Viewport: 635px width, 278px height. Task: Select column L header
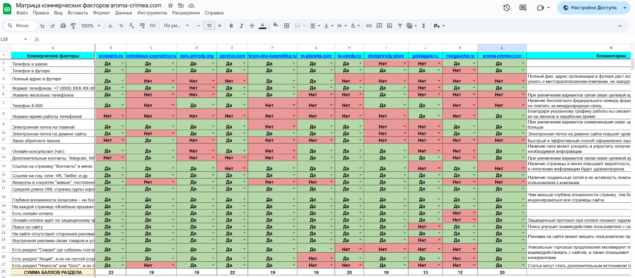pos(502,48)
